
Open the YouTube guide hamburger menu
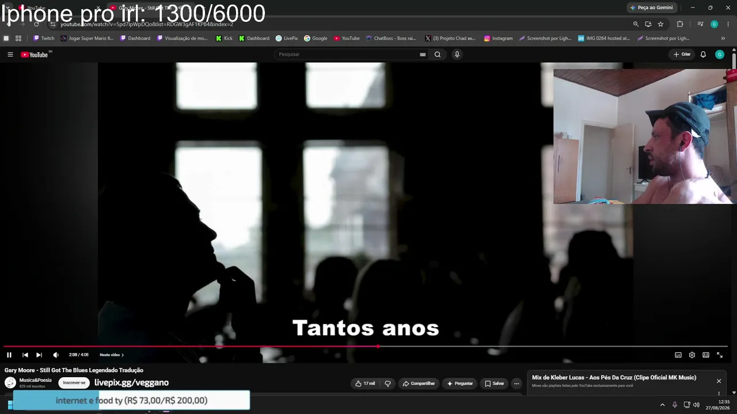10,55
